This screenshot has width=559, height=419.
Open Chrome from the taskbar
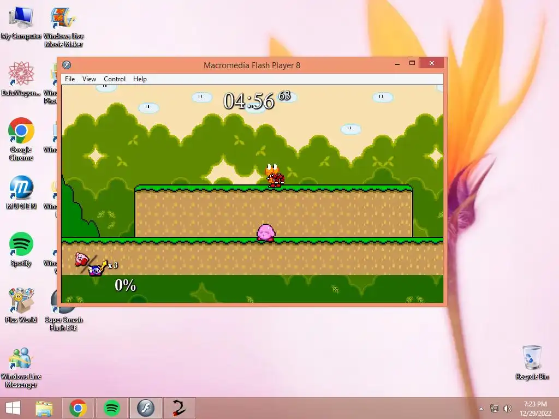pyautogui.click(x=78, y=408)
